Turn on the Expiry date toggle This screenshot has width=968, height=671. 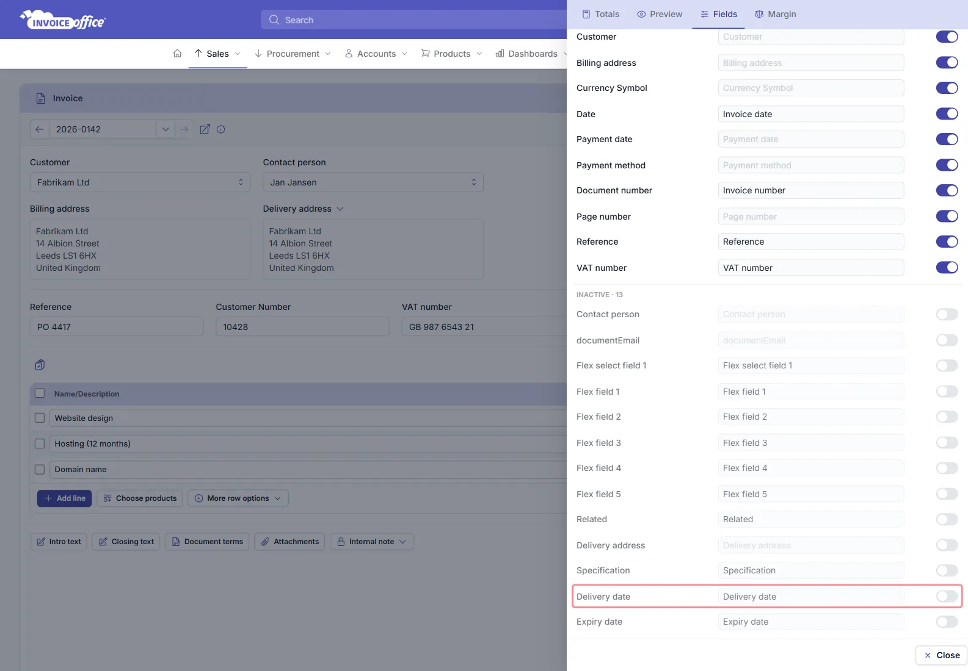pos(947,622)
